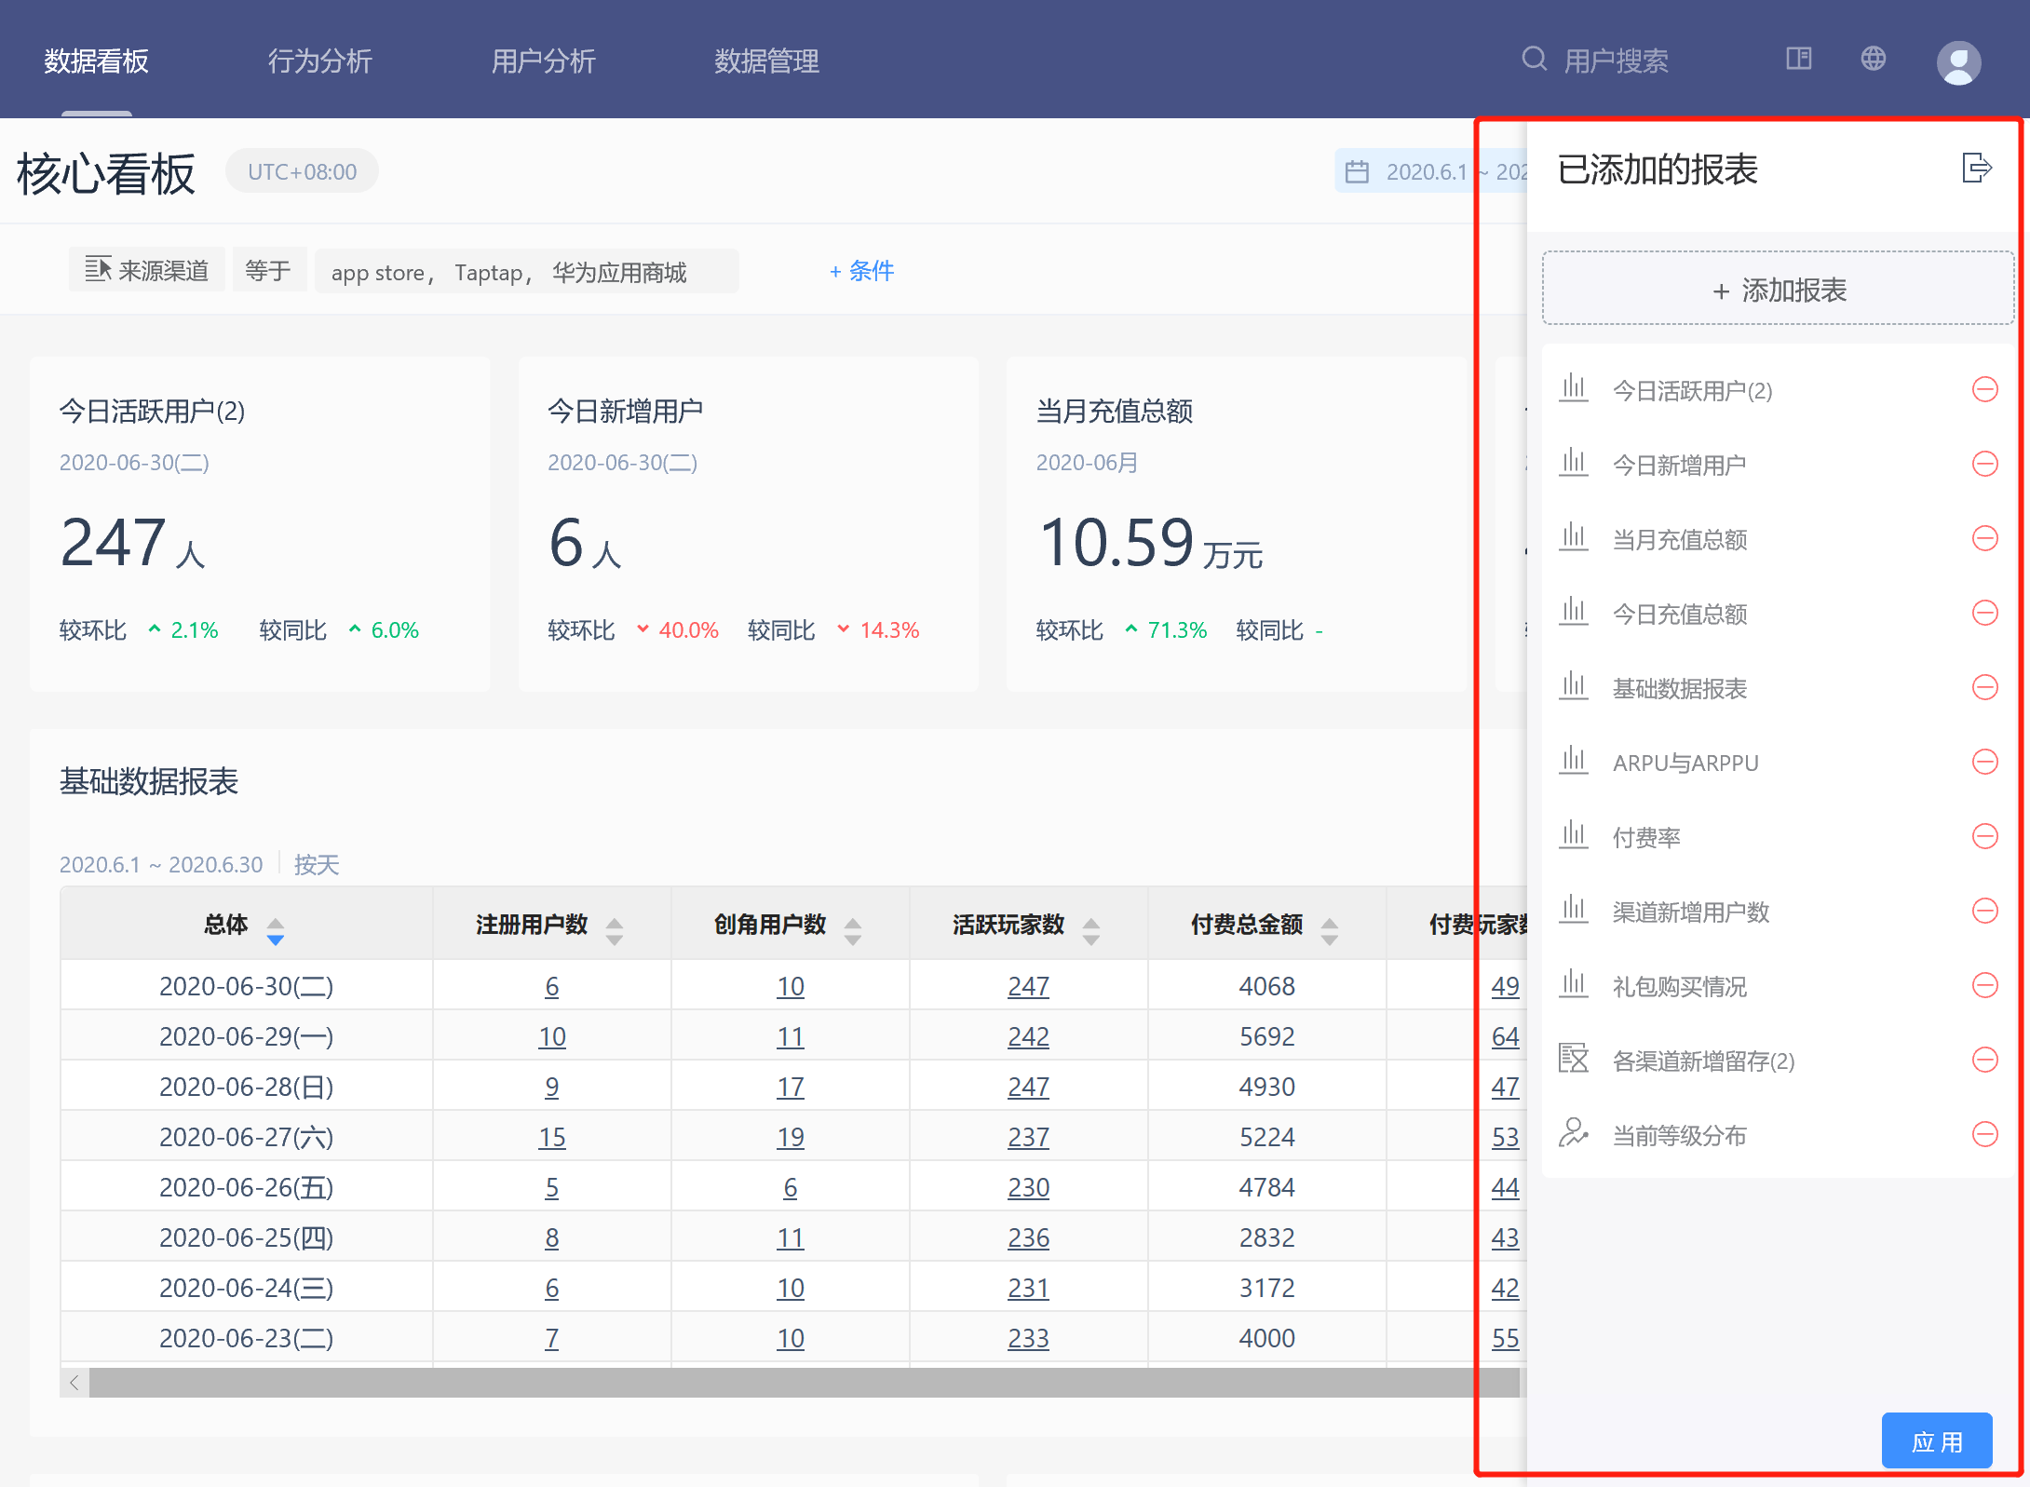Click the horizontal scrollbar under the table

point(805,1383)
